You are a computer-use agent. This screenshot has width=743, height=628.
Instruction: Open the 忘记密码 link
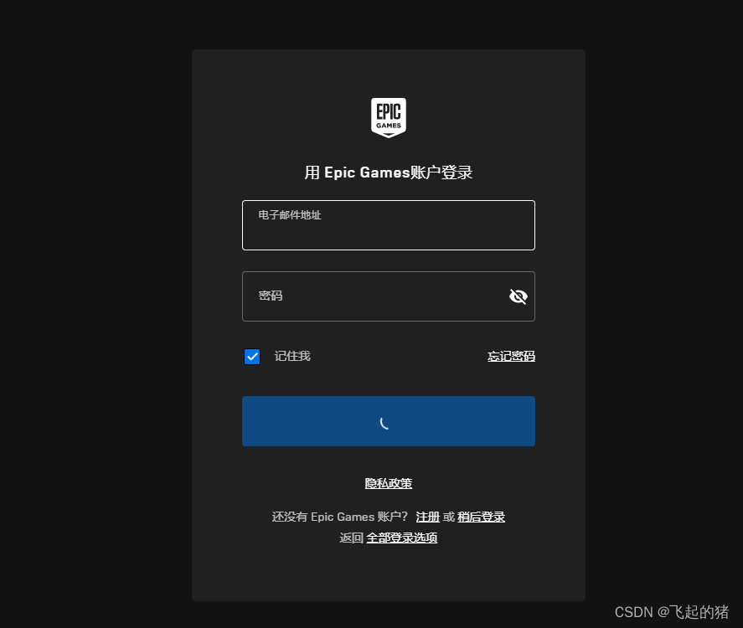[511, 356]
